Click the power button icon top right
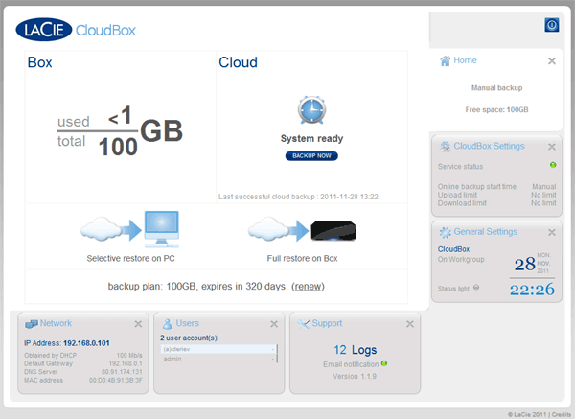 click(x=552, y=25)
